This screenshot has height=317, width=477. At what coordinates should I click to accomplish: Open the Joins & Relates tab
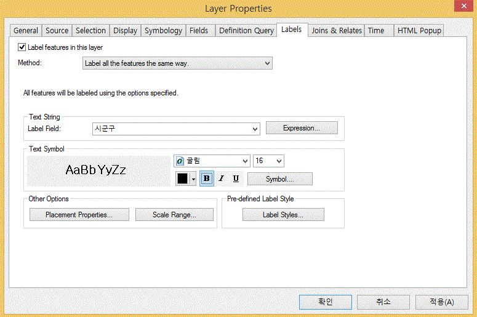pyautogui.click(x=337, y=31)
